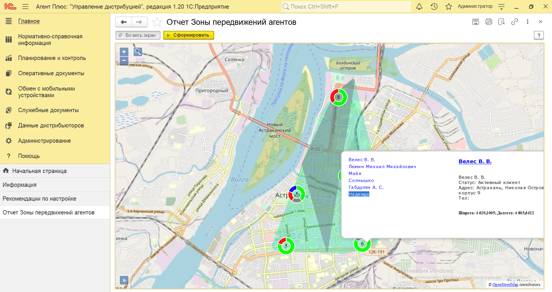Open history clock icon
The width and height of the screenshot is (552, 292).
pos(434,6)
